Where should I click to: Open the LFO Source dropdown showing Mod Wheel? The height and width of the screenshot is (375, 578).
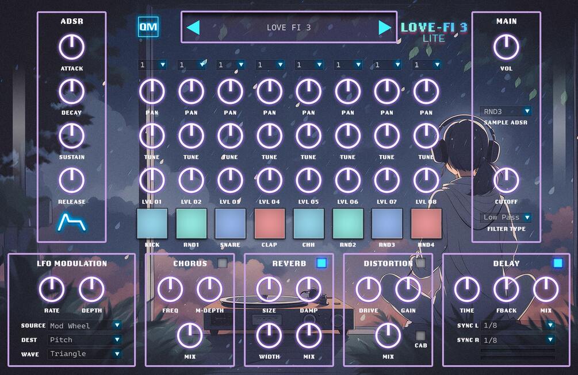(x=85, y=326)
